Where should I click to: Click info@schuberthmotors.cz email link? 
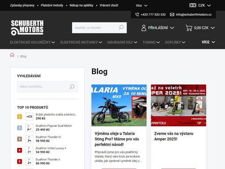tap(194, 15)
